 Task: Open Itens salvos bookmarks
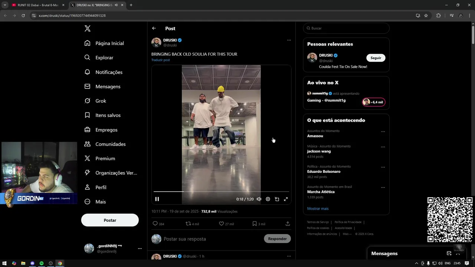102,115
